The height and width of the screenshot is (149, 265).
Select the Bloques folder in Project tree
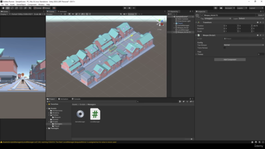pyautogui.click(x=57, y=117)
